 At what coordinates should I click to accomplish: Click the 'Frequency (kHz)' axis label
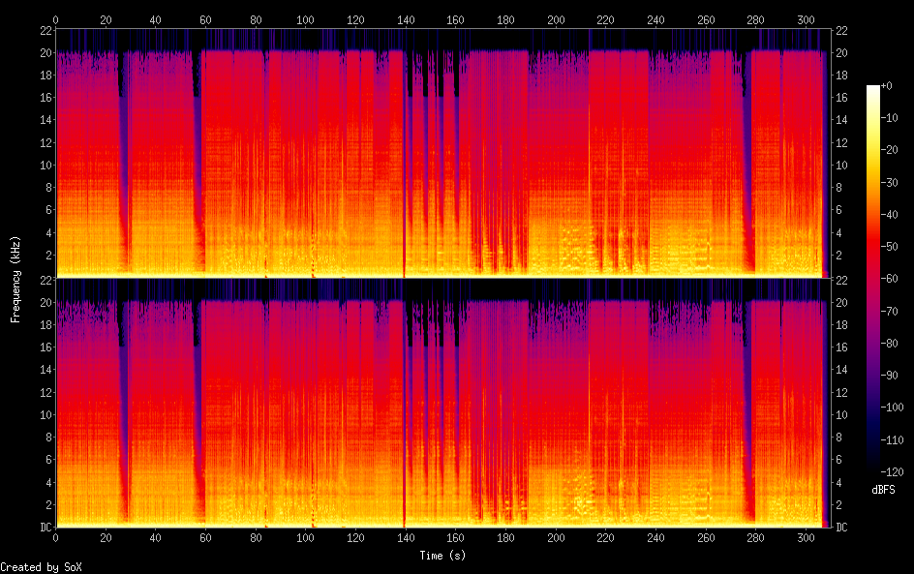click(x=15, y=279)
